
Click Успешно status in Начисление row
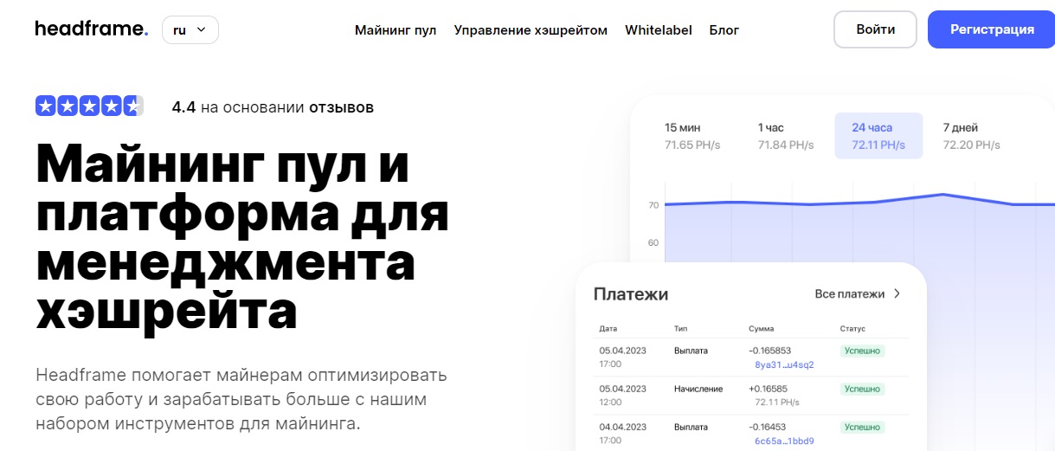click(x=862, y=389)
